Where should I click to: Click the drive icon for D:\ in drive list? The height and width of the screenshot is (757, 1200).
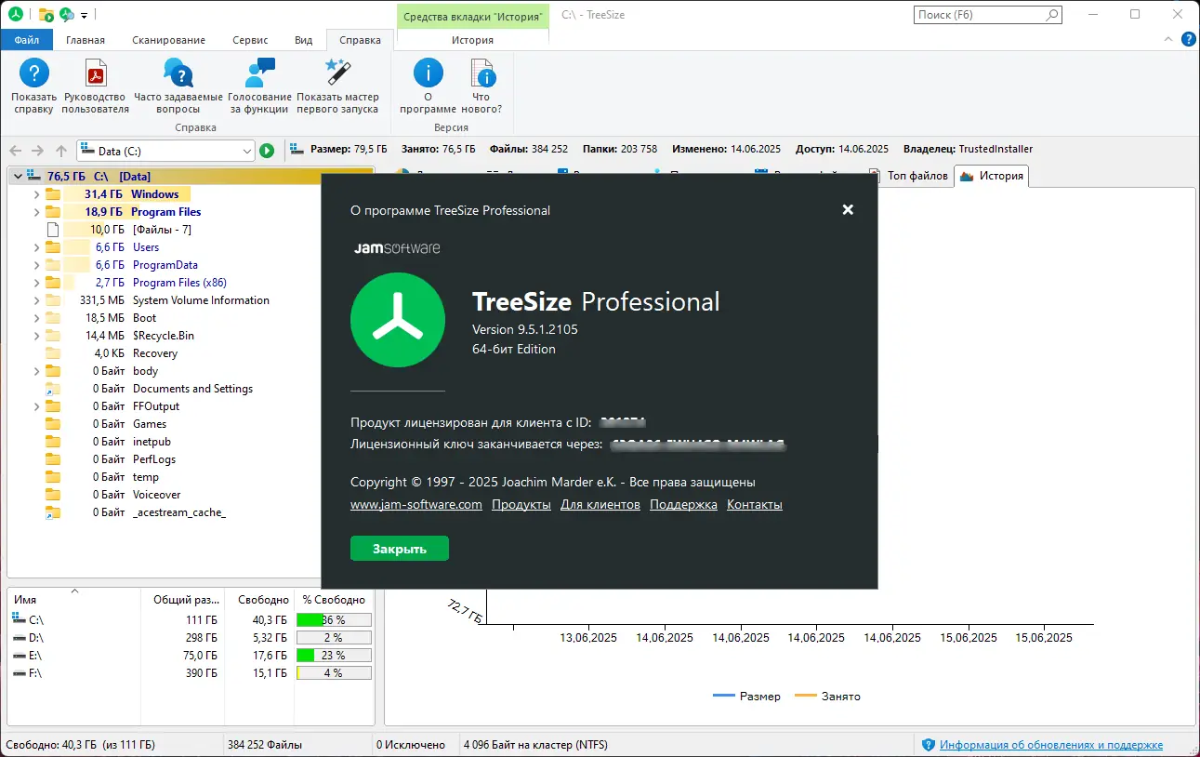point(20,638)
